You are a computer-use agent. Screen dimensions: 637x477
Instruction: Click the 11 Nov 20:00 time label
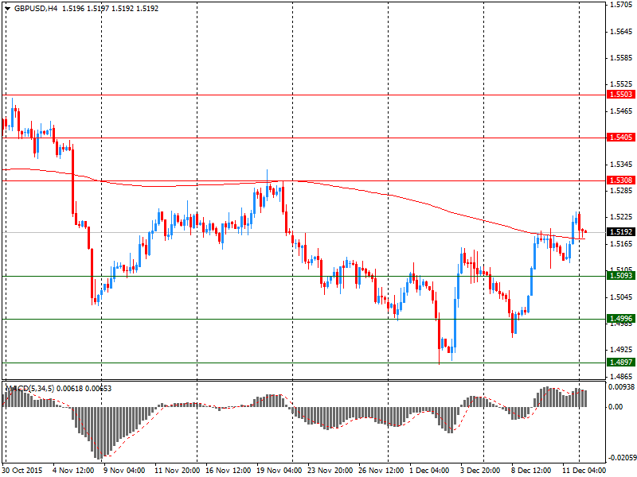point(177,471)
